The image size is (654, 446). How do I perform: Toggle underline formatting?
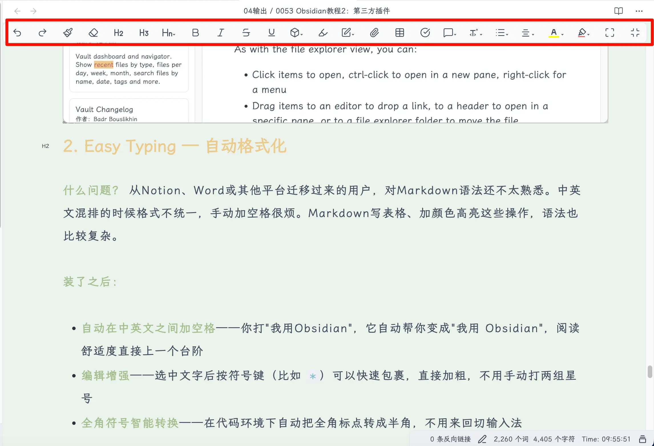271,33
